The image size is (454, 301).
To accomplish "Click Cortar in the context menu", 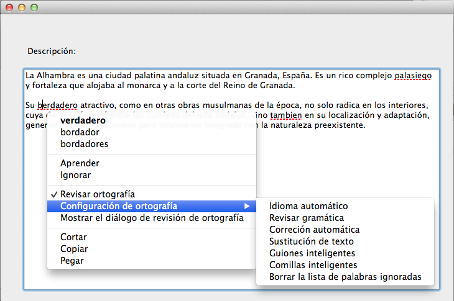I will (x=73, y=237).
